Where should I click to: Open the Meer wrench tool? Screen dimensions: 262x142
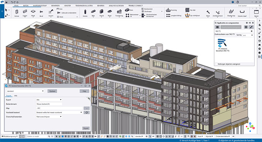[x=208, y=13]
